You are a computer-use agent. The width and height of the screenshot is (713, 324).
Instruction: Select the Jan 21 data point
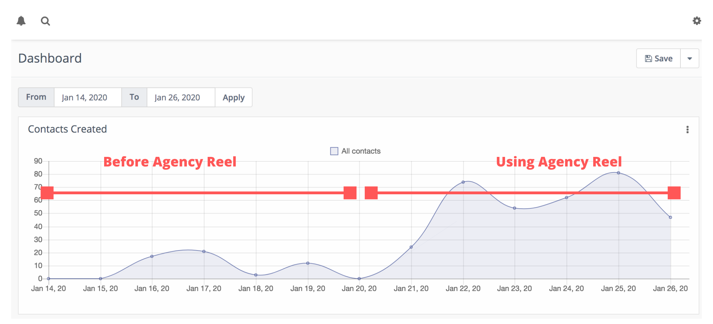(411, 247)
